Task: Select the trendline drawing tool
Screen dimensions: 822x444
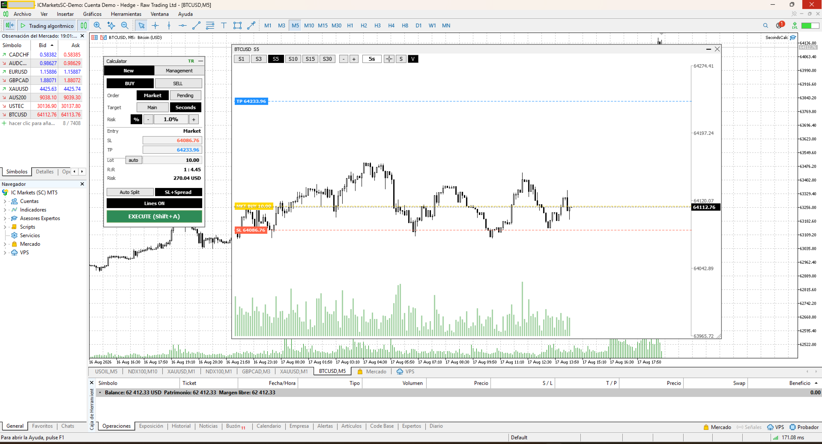Action: pos(196,26)
